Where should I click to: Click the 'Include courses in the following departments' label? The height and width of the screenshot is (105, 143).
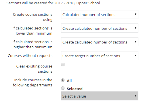pos(33,83)
